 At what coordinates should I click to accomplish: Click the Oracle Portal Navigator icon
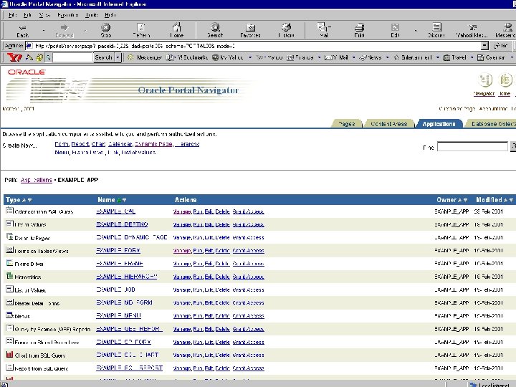coord(484,80)
